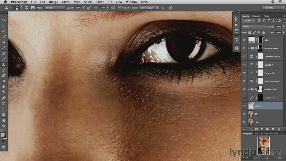Select the Gradient tool
Image resolution: width=286 pixels, height=161 pixels.
4,81
